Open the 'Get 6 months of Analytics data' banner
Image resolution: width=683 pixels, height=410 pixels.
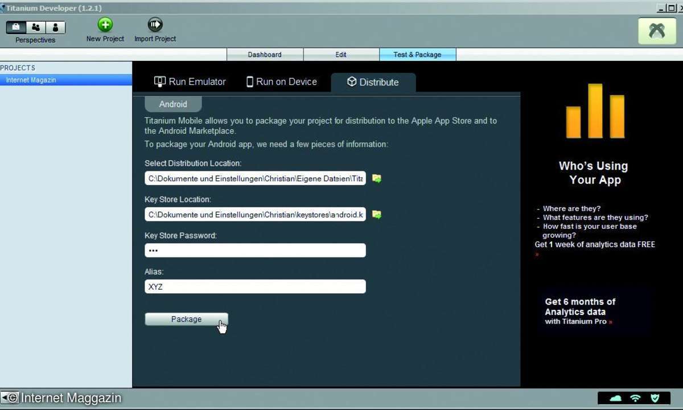pos(594,311)
